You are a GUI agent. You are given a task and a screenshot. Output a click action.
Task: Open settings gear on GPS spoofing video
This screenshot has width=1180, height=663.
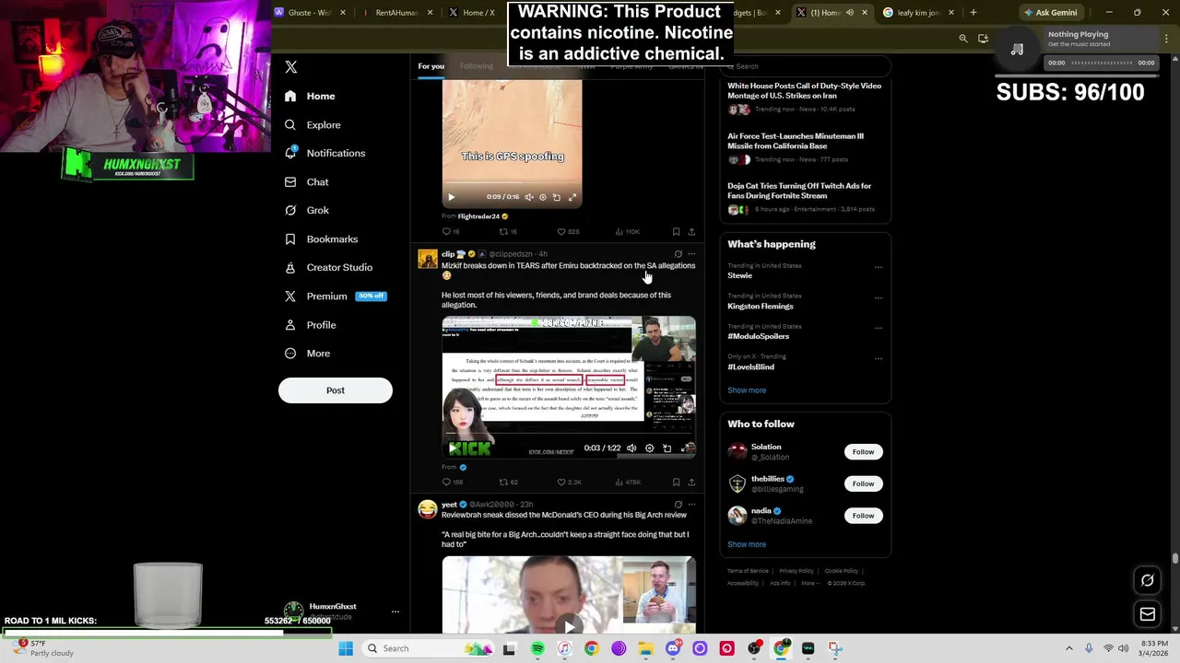(x=542, y=197)
